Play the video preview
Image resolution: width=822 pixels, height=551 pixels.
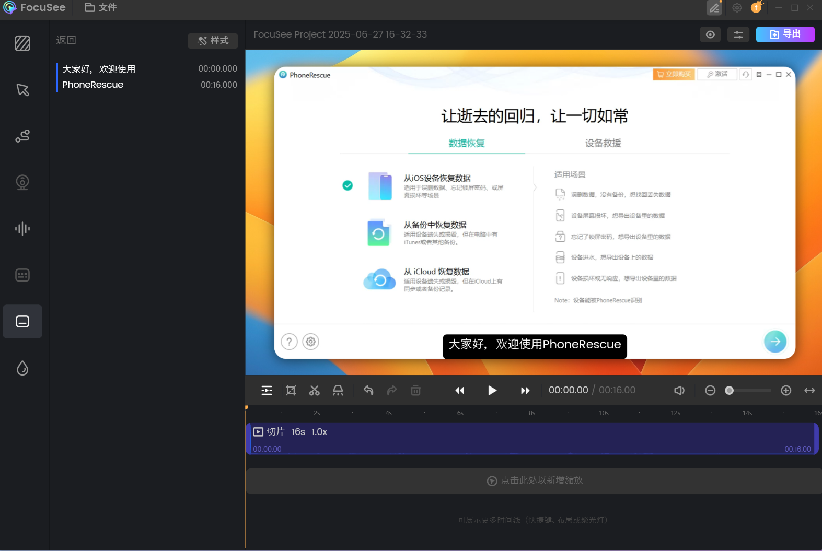[492, 390]
